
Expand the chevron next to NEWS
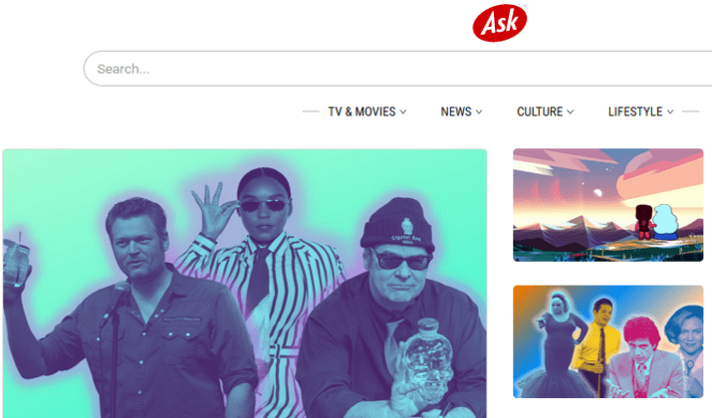(x=479, y=112)
